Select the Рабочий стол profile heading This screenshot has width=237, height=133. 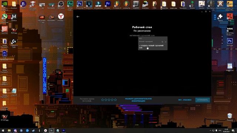click(142, 27)
